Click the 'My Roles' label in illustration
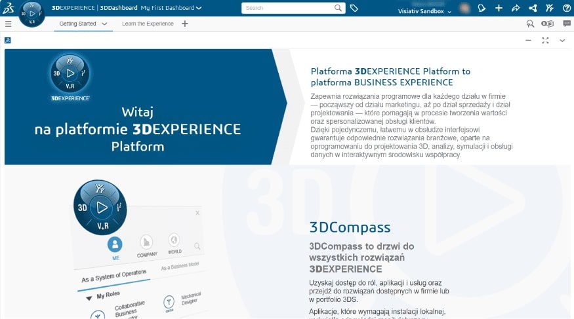574x319 pixels. pyautogui.click(x=108, y=295)
